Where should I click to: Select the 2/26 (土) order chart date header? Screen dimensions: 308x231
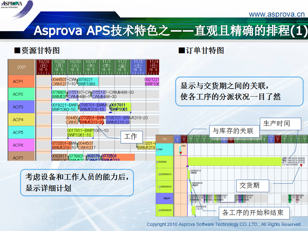(x=271, y=139)
